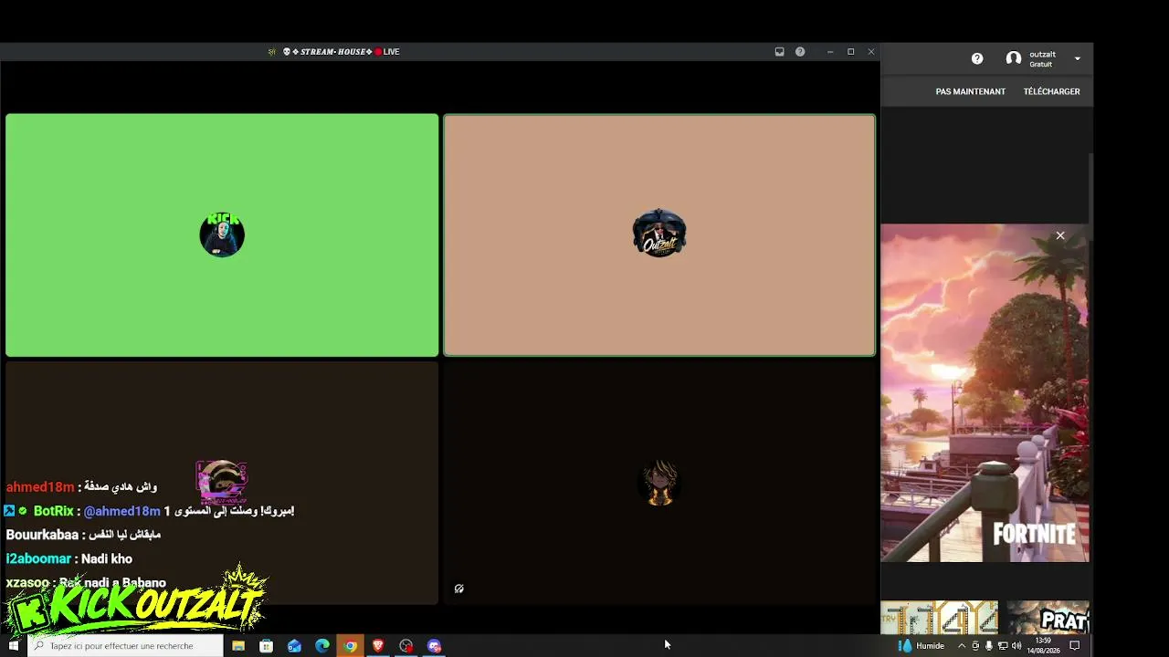
Task: Close the Fortnite advertisement
Action: coord(1060,235)
